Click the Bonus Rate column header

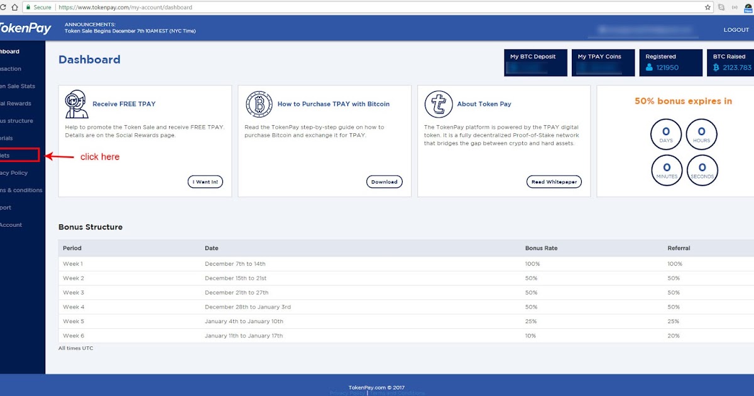541,248
